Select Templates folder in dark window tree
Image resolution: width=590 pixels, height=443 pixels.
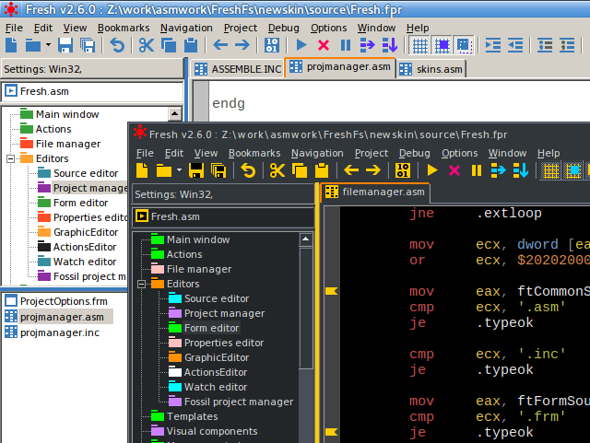193,416
